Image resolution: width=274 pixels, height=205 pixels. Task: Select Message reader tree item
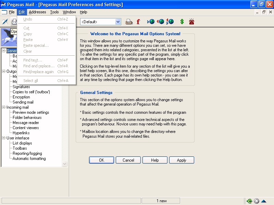click(26, 123)
